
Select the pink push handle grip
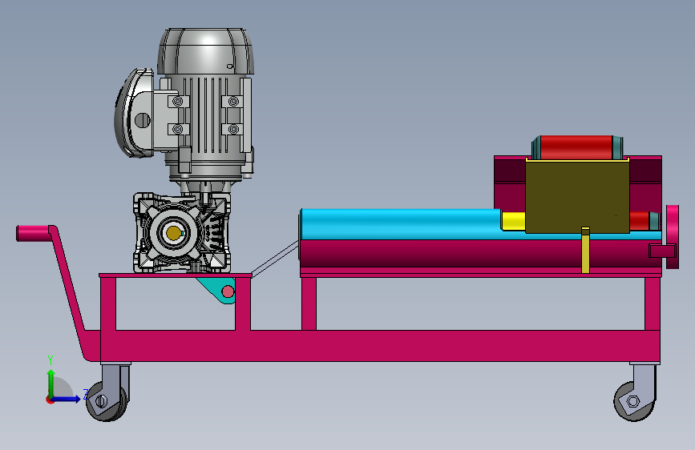point(32,233)
